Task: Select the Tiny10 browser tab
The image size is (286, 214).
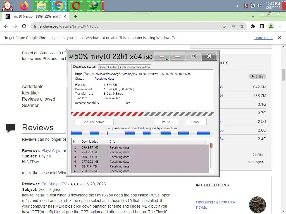Action: [36, 16]
